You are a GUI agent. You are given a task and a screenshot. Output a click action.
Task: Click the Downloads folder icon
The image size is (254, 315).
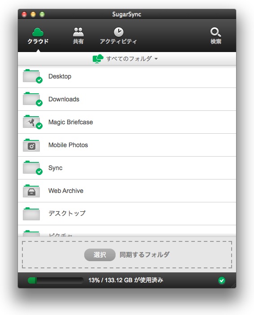(32, 99)
